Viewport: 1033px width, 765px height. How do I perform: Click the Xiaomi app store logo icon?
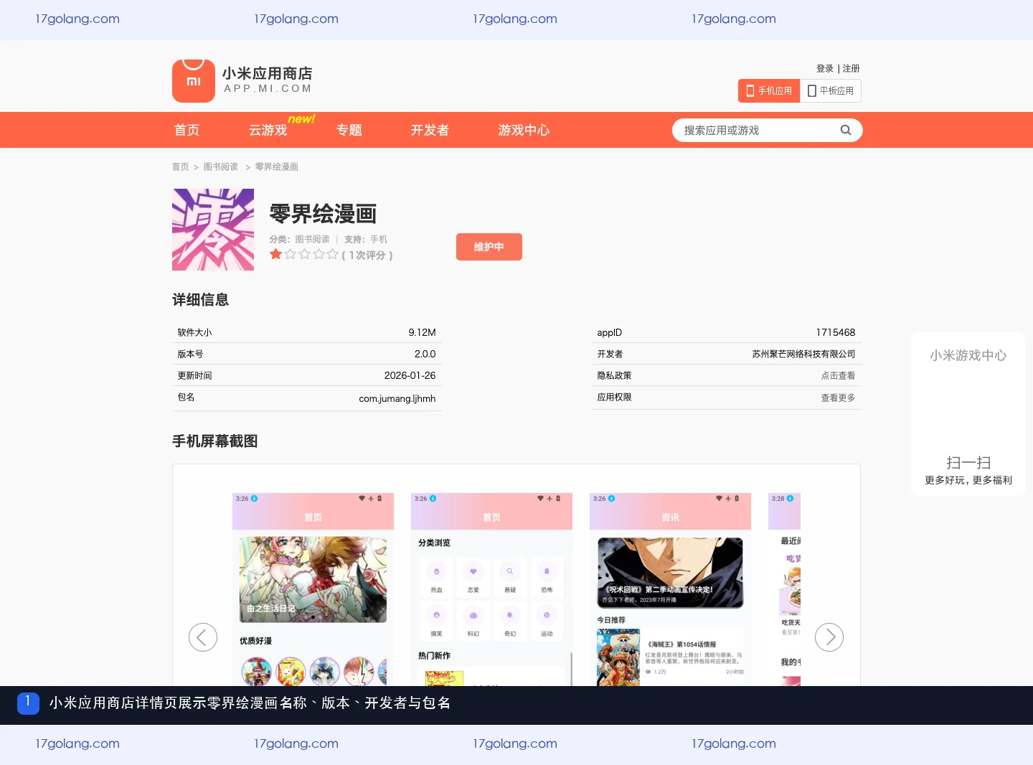194,81
